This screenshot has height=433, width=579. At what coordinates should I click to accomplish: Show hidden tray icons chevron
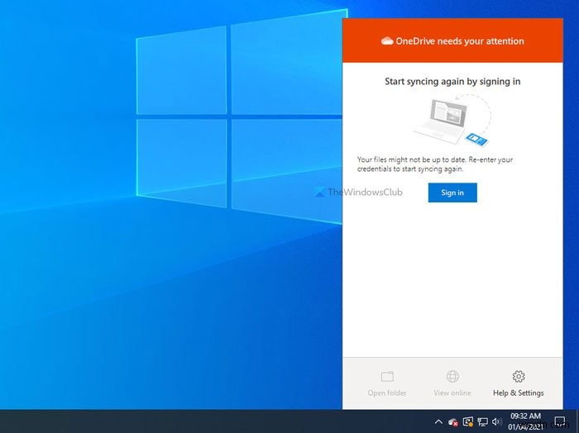(x=438, y=421)
